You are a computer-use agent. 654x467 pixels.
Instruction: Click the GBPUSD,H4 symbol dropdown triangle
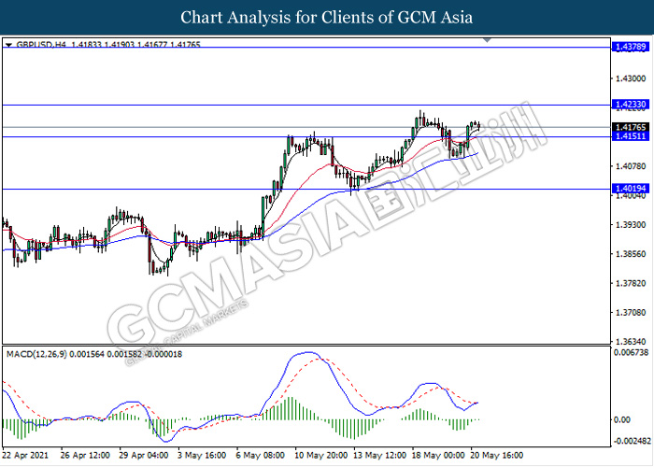8,45
